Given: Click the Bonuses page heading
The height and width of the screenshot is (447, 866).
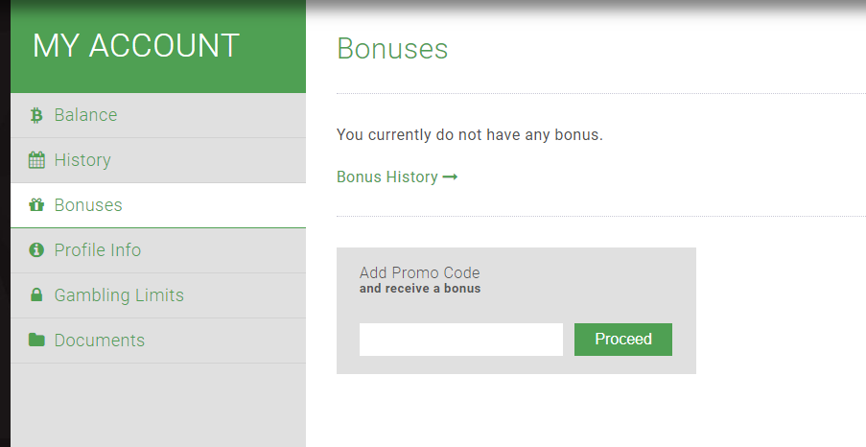Looking at the screenshot, I should coord(392,49).
